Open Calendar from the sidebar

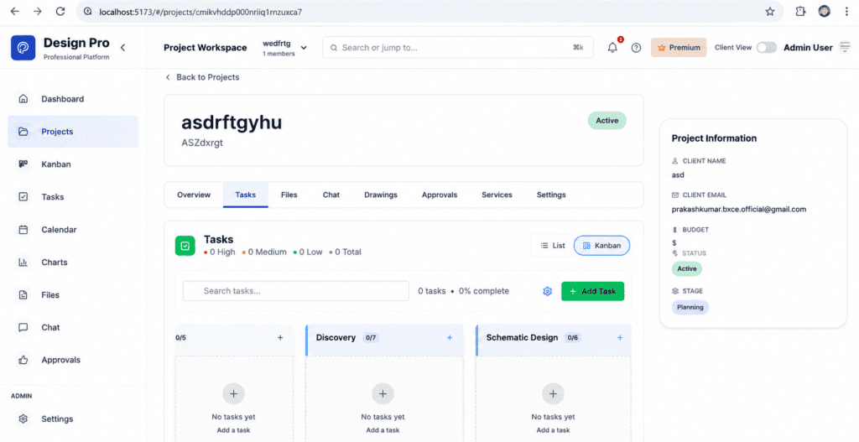coord(73,230)
